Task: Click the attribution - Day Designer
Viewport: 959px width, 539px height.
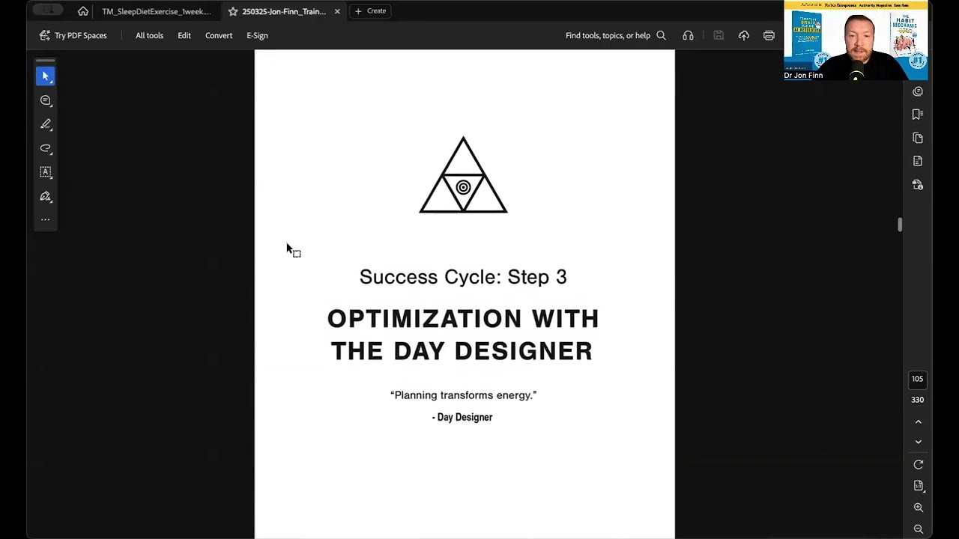Action: (x=462, y=417)
